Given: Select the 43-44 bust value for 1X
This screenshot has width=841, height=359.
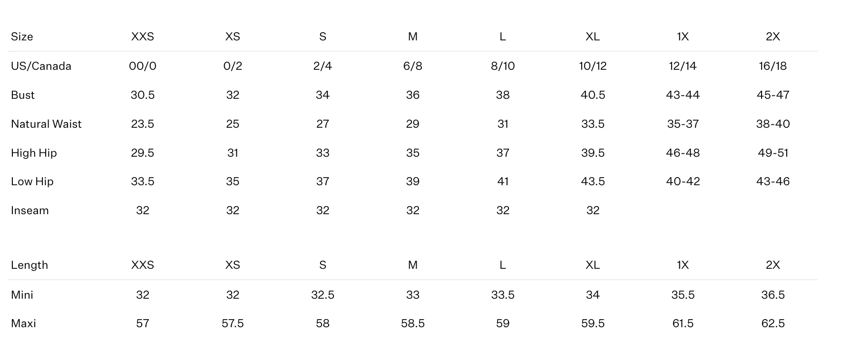Looking at the screenshot, I should pos(683,95).
